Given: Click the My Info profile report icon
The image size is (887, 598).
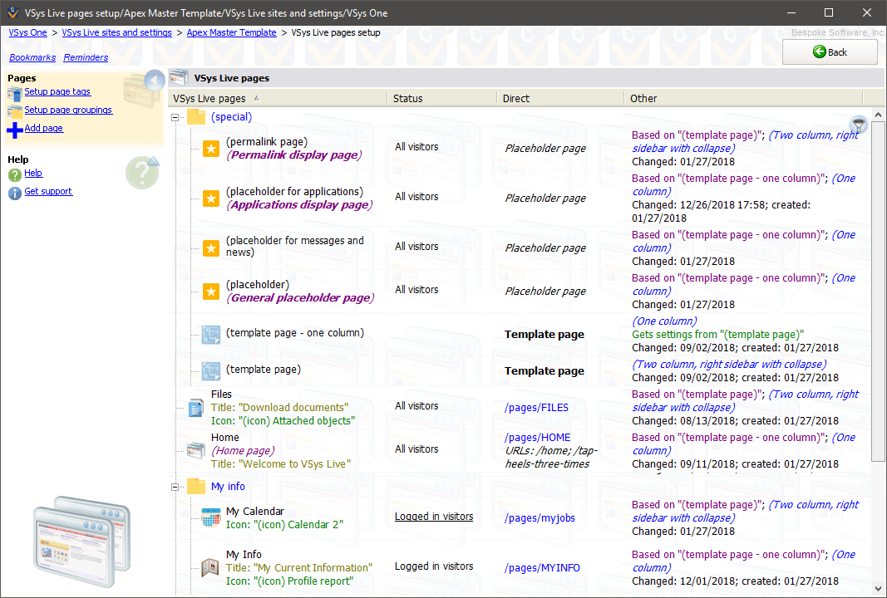Looking at the screenshot, I should [211, 568].
